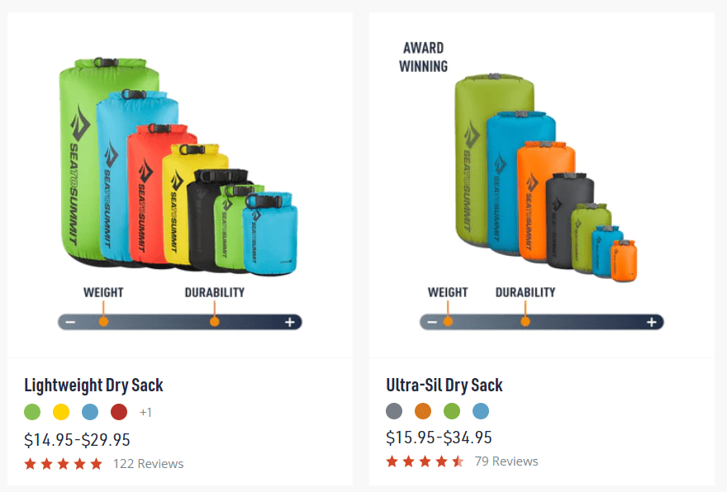Open 79 Reviews for Ultra-Sil Dry Sack

click(506, 461)
